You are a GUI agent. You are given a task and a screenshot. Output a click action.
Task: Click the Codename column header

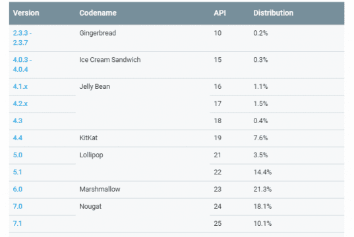(x=98, y=13)
